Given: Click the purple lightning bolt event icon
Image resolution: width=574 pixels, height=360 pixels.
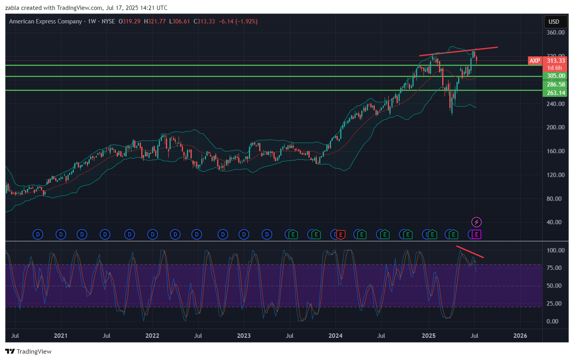Looking at the screenshot, I should click(476, 222).
